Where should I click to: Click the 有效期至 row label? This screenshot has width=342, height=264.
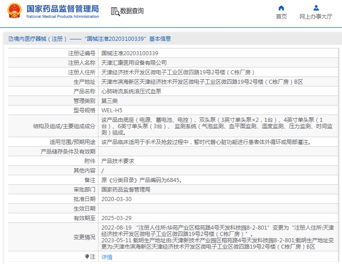pyautogui.click(x=84, y=218)
